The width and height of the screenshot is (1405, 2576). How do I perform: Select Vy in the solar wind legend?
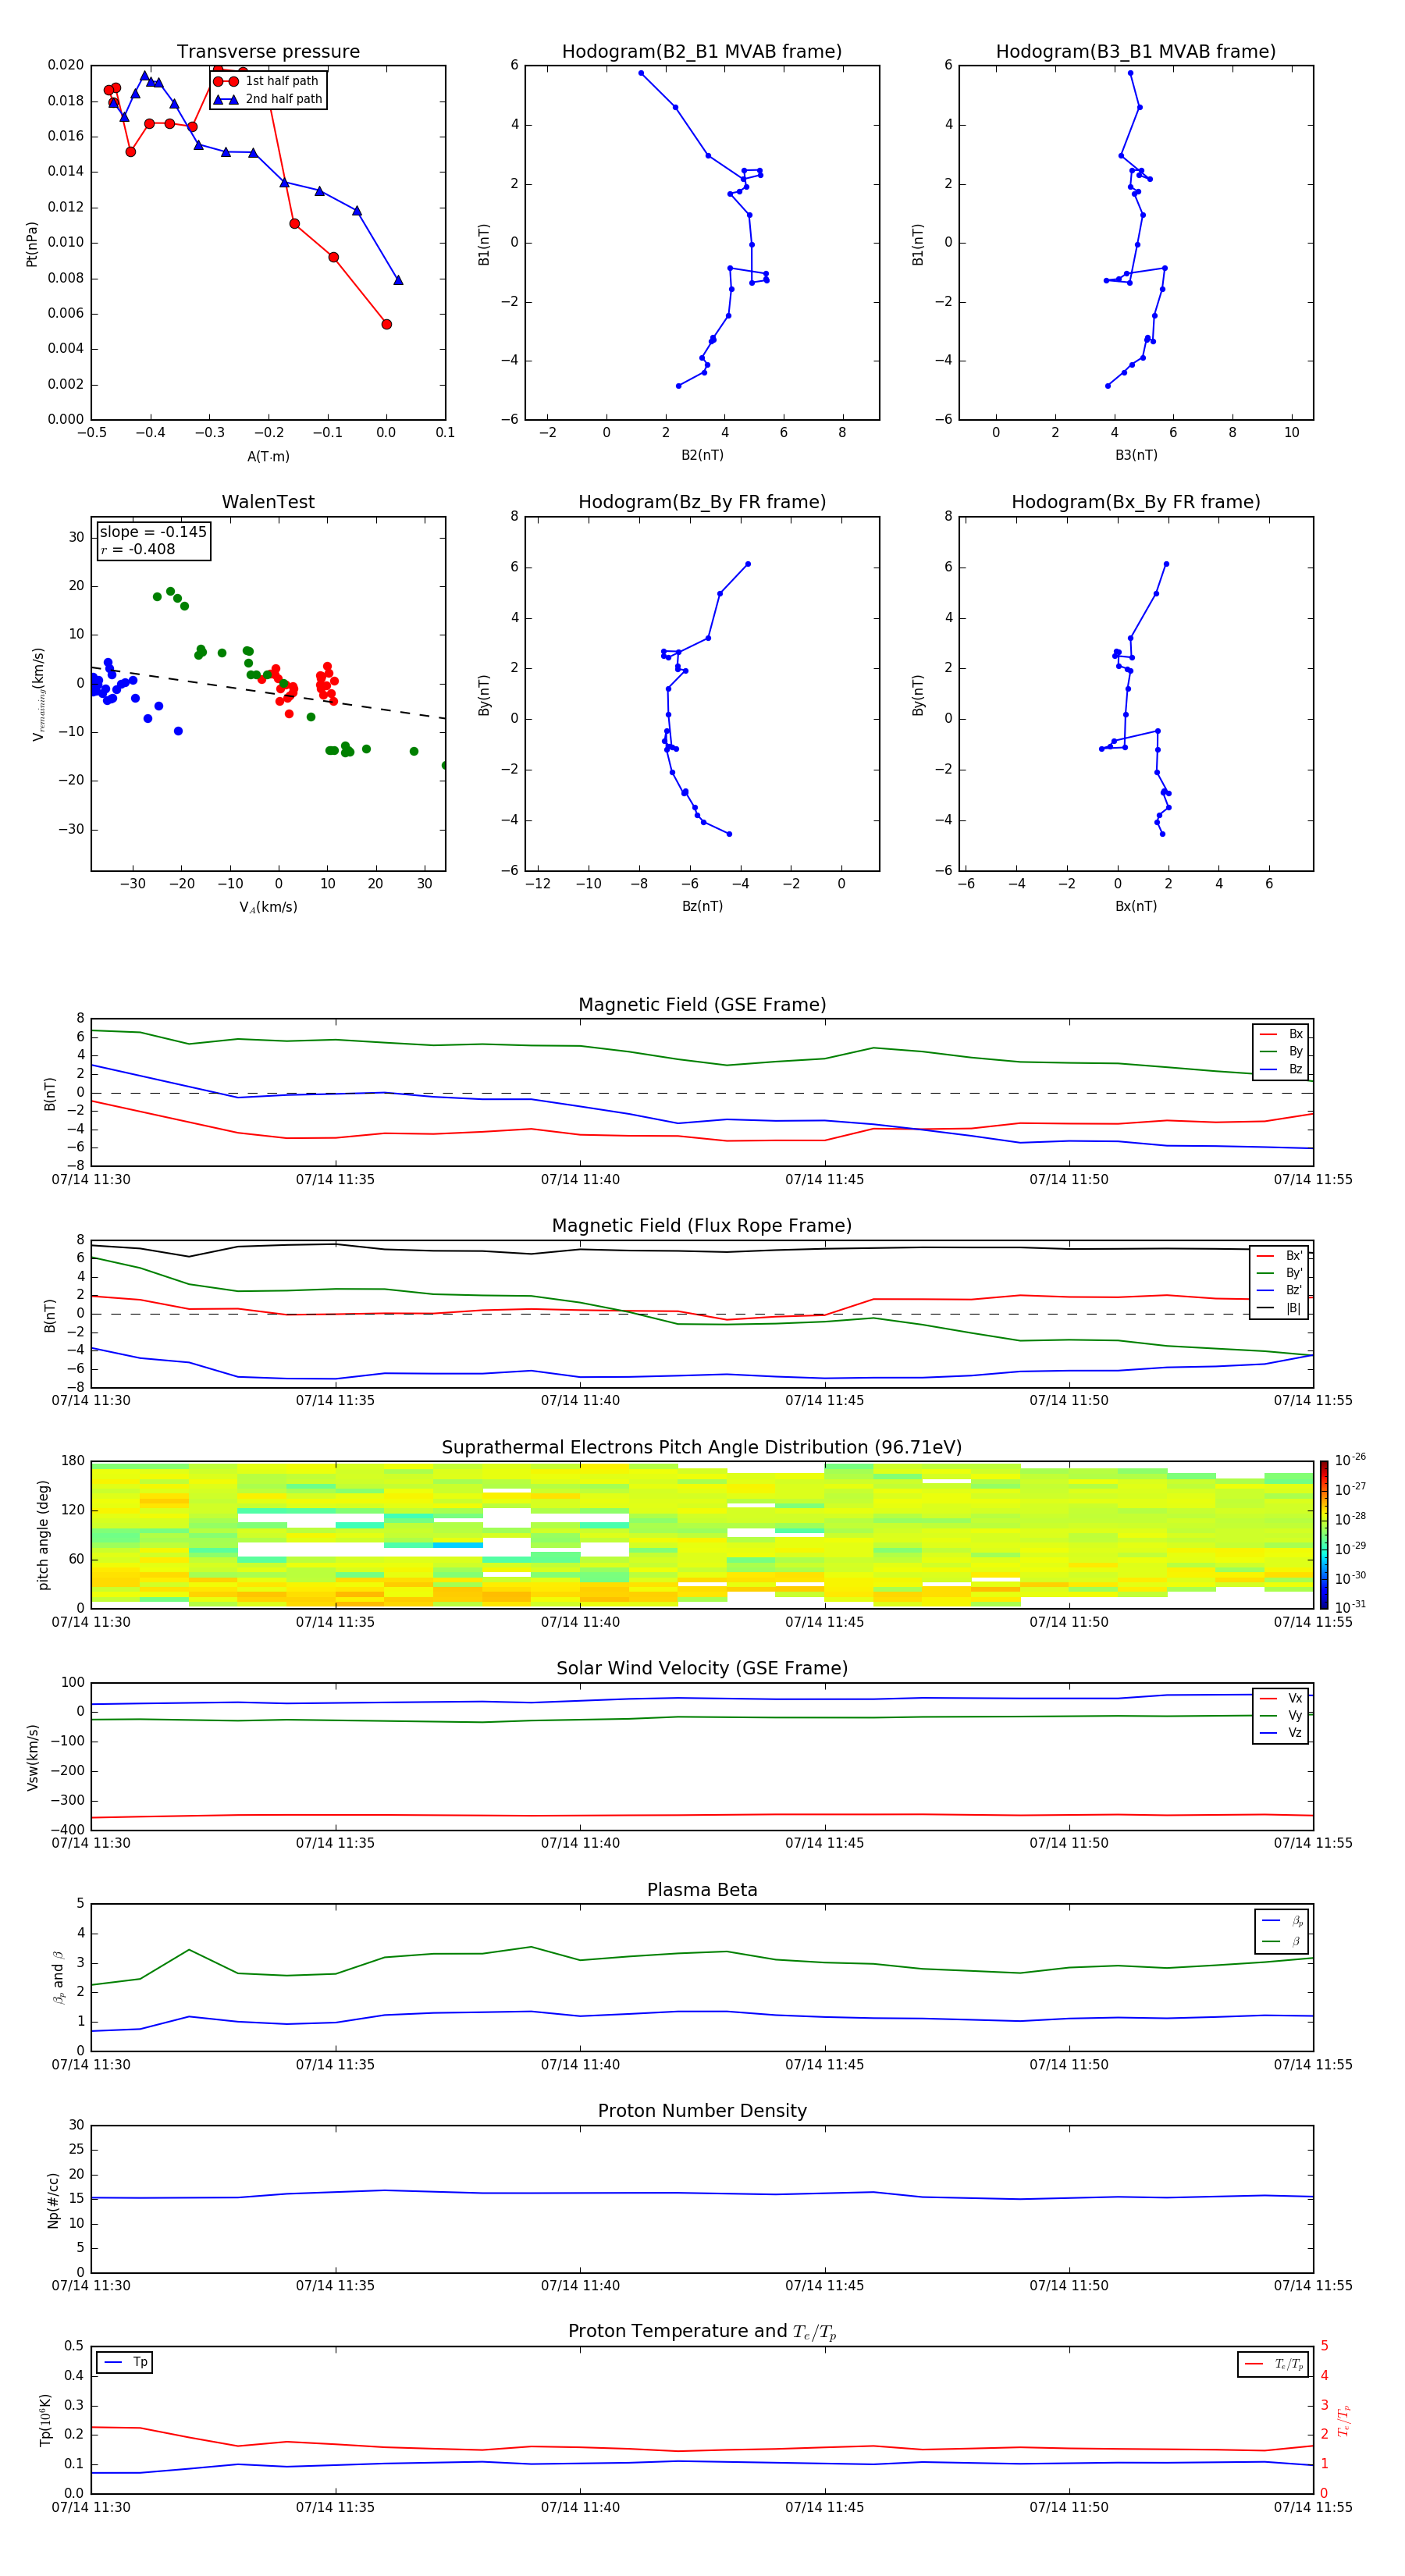(x=1281, y=1716)
